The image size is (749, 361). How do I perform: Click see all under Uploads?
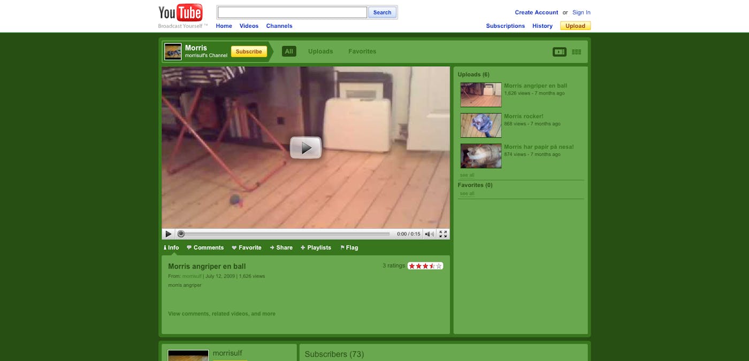(467, 175)
